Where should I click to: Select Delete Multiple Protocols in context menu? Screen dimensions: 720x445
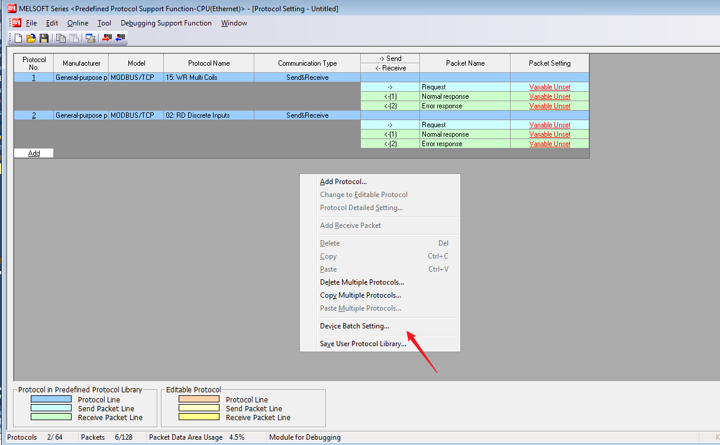pyautogui.click(x=361, y=282)
